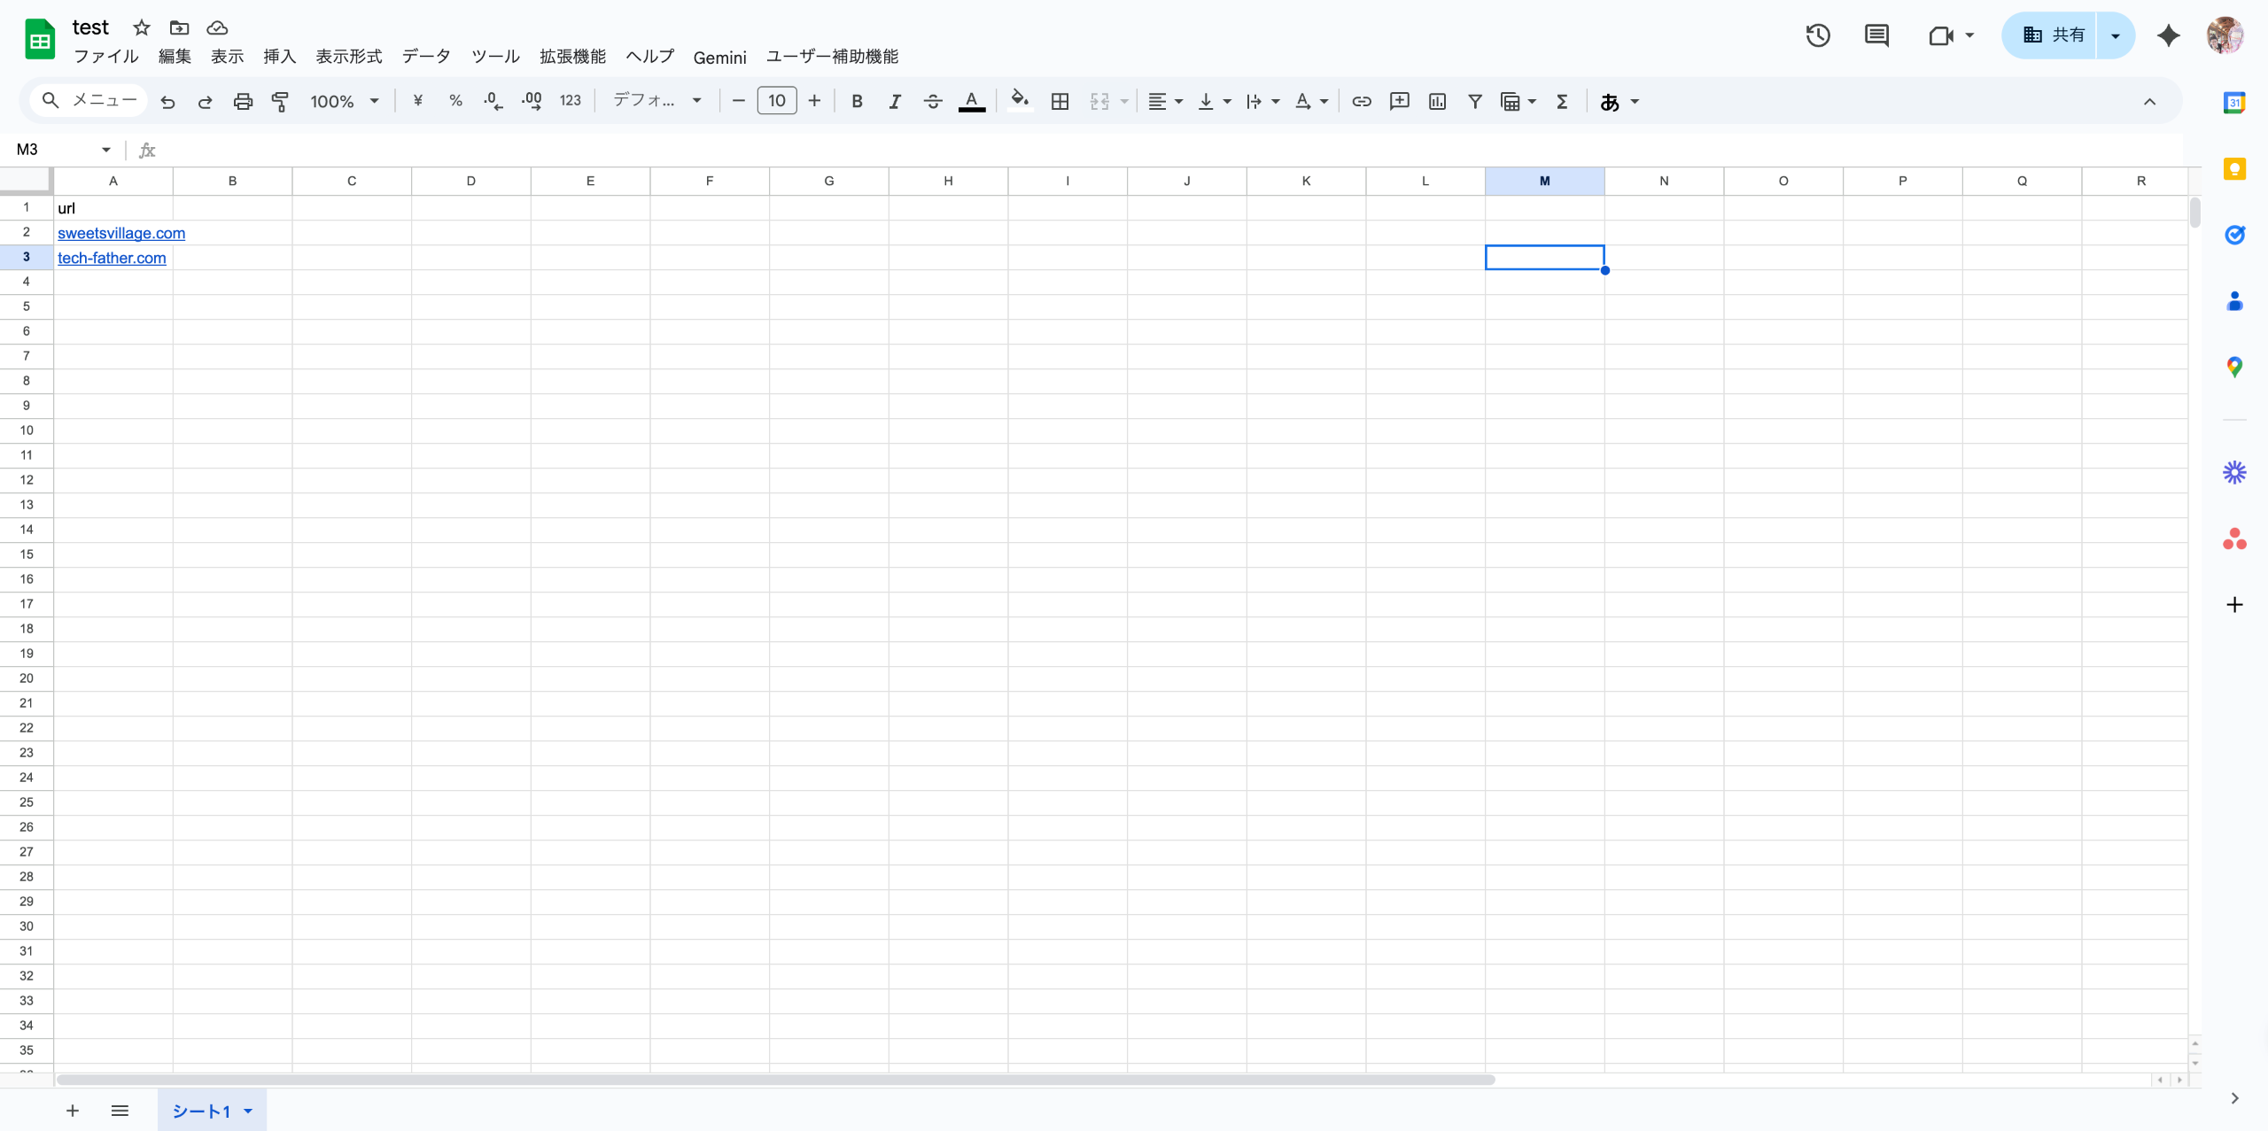Screen dimensions: 2268x1131
Task: Open the 拡張機能 menu
Action: coord(572,57)
